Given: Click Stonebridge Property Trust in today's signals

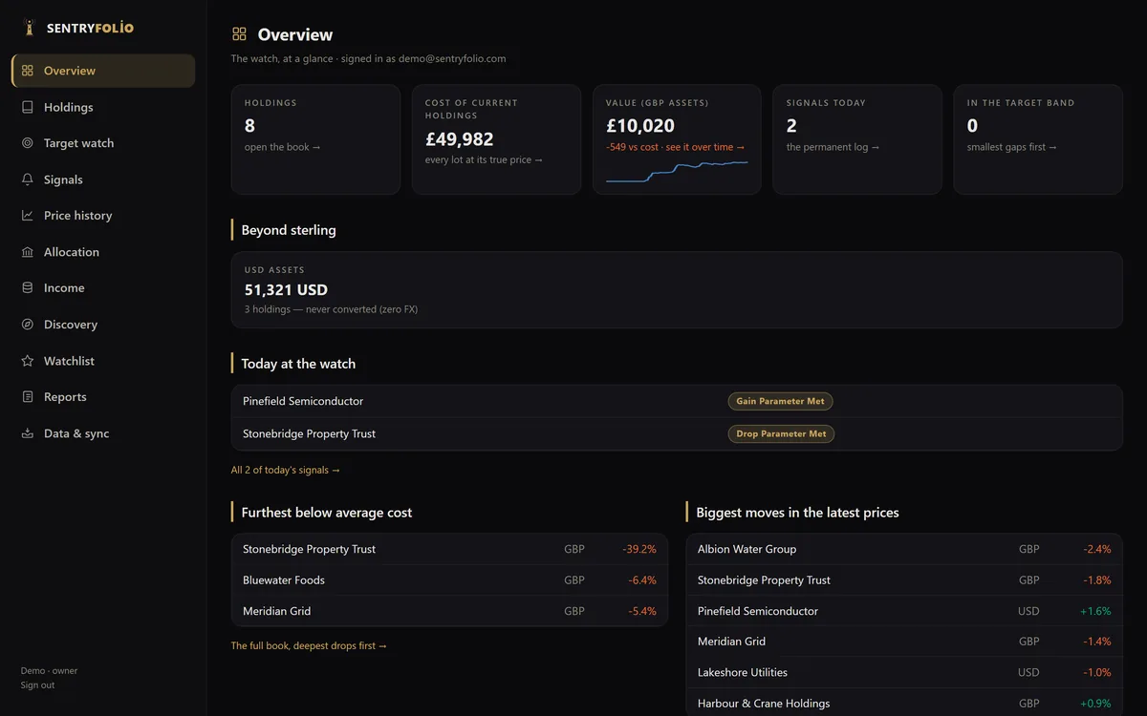Looking at the screenshot, I should click(x=309, y=433).
